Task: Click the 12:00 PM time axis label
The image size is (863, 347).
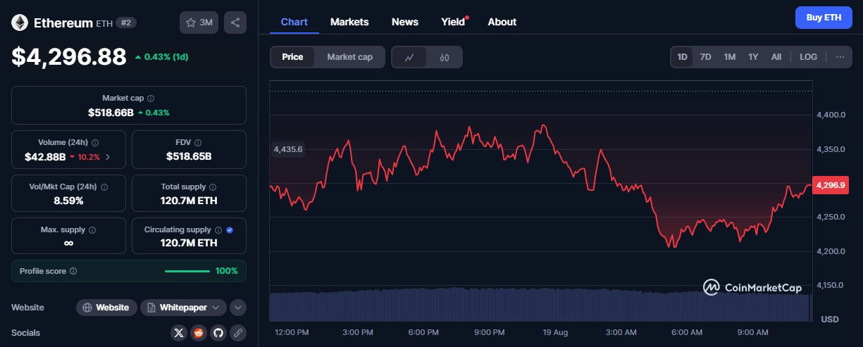Action: (x=292, y=332)
